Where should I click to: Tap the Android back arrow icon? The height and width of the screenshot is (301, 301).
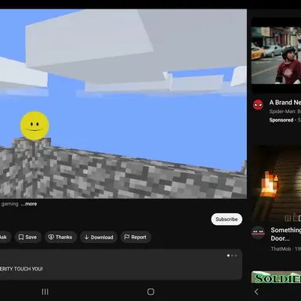point(256,292)
